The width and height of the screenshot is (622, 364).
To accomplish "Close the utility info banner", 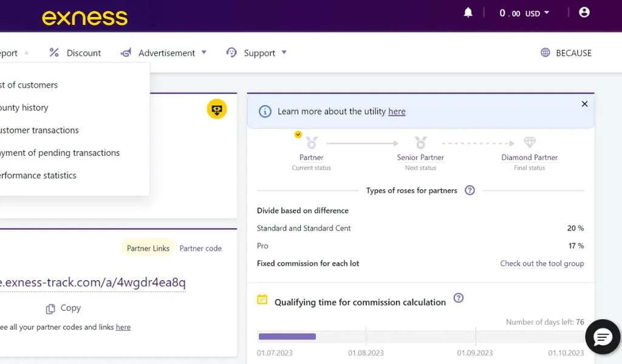I will pos(584,104).
